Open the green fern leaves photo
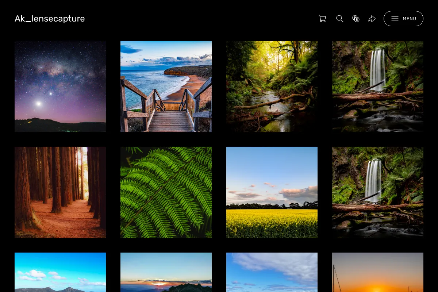 pos(166,192)
